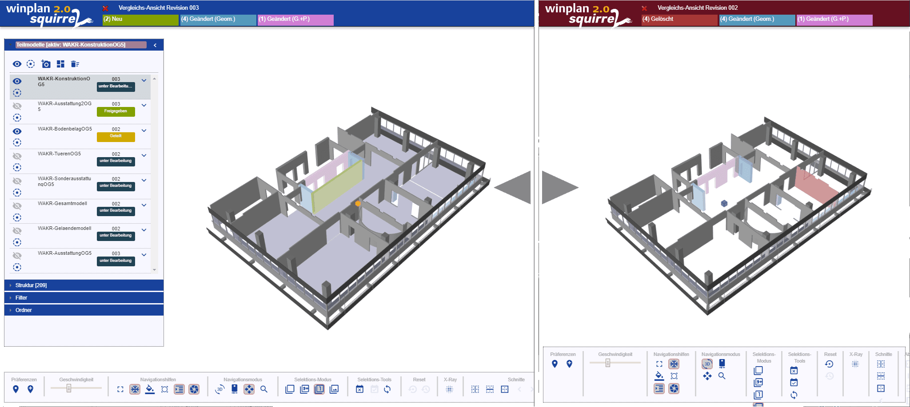Click the camera aperture icon in Revision 003 Navigationshilfen
This screenshot has height=407, width=910.
[194, 389]
